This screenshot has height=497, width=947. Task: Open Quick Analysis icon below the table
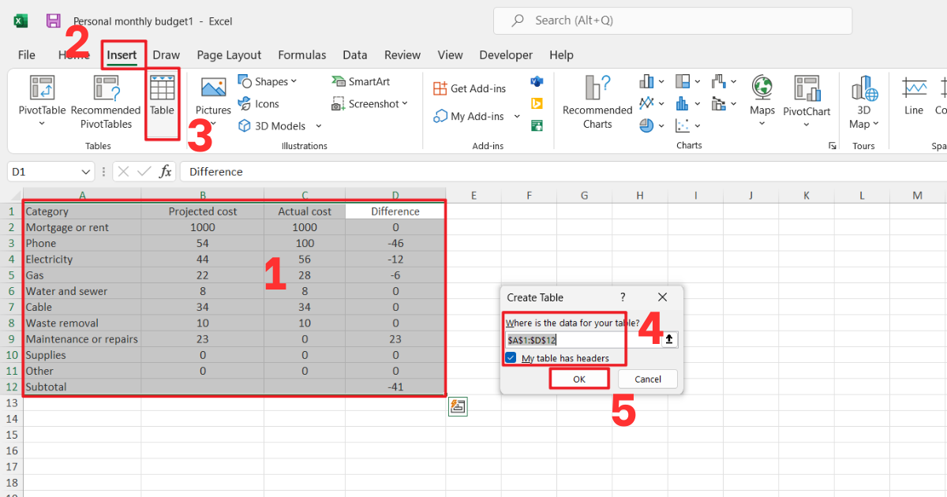pyautogui.click(x=458, y=407)
